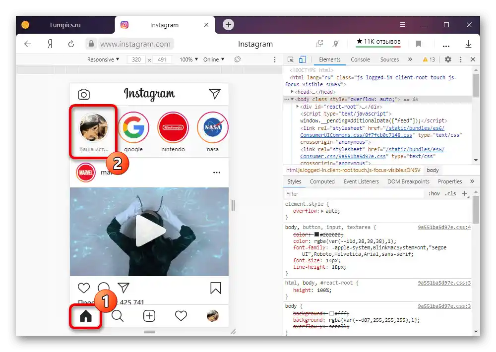The height and width of the screenshot is (352, 496).
Task: Expand the div react-root node
Action: click(297, 107)
